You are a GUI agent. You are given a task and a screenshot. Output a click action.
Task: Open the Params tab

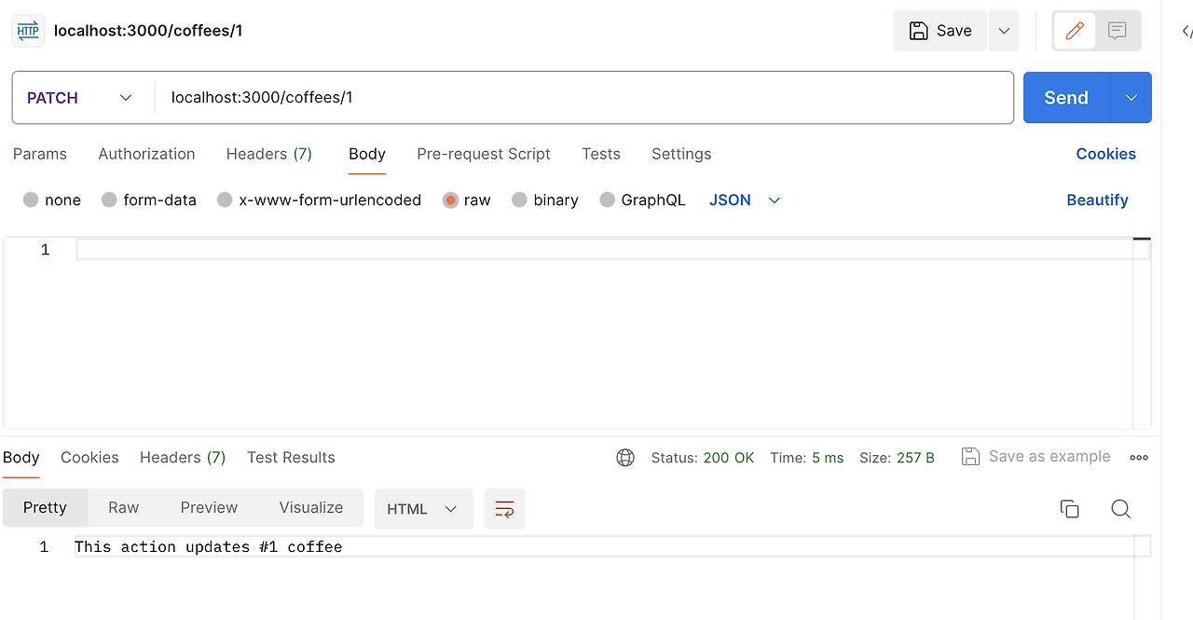pos(40,154)
